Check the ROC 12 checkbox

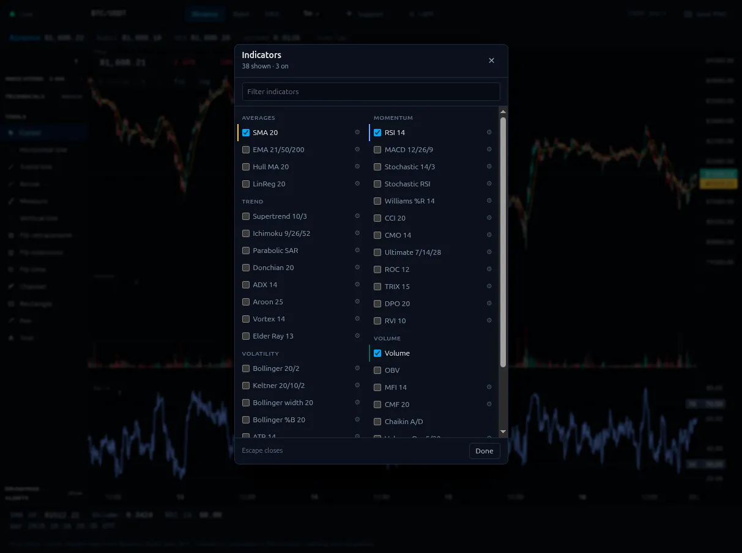377,269
